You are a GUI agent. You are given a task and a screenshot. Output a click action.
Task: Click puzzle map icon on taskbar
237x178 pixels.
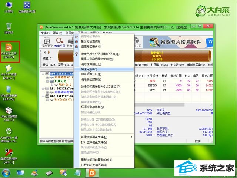coord(63,173)
